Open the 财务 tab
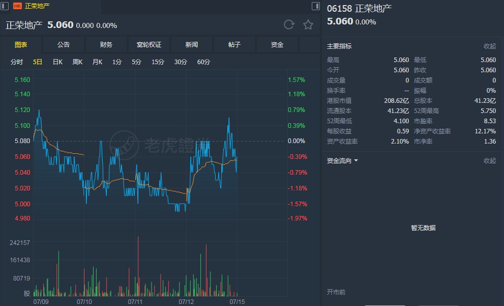 pos(106,45)
